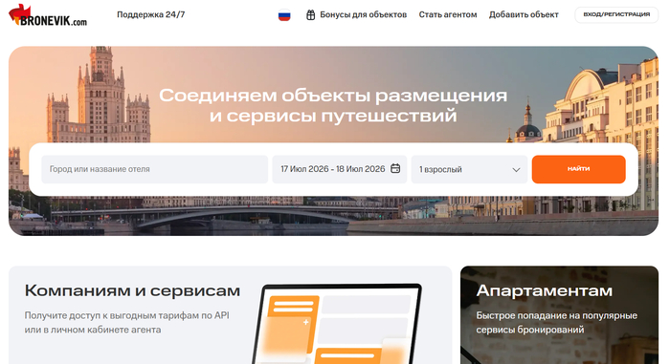
Task: Open the Апартаментам card
Action: point(559,315)
